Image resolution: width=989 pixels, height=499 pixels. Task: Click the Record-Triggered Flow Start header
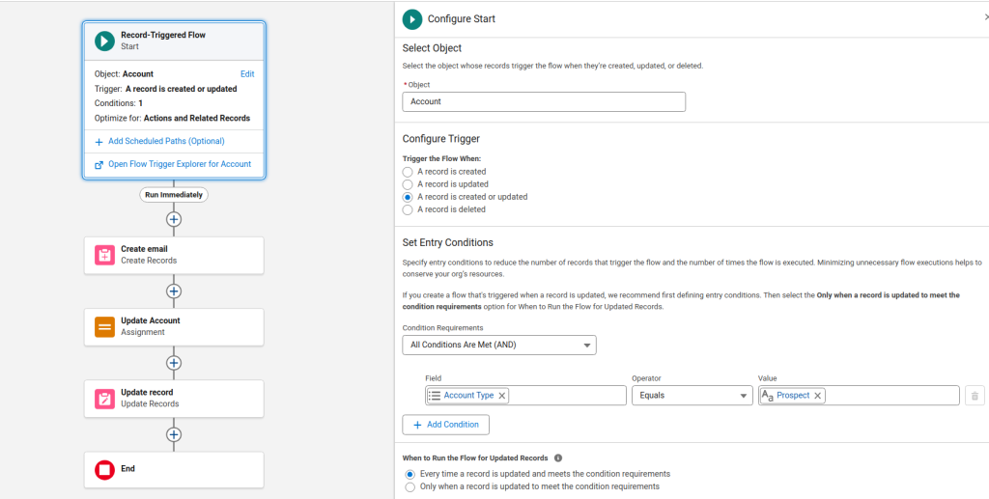click(x=174, y=41)
